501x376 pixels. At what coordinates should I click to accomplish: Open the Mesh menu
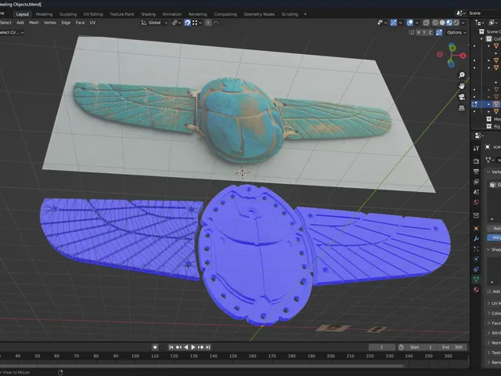[x=34, y=23]
